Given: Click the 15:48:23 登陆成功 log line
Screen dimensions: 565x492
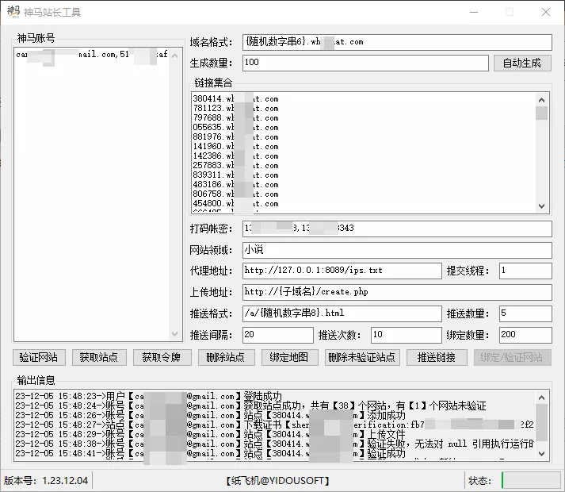Looking at the screenshot, I should 148,396.
